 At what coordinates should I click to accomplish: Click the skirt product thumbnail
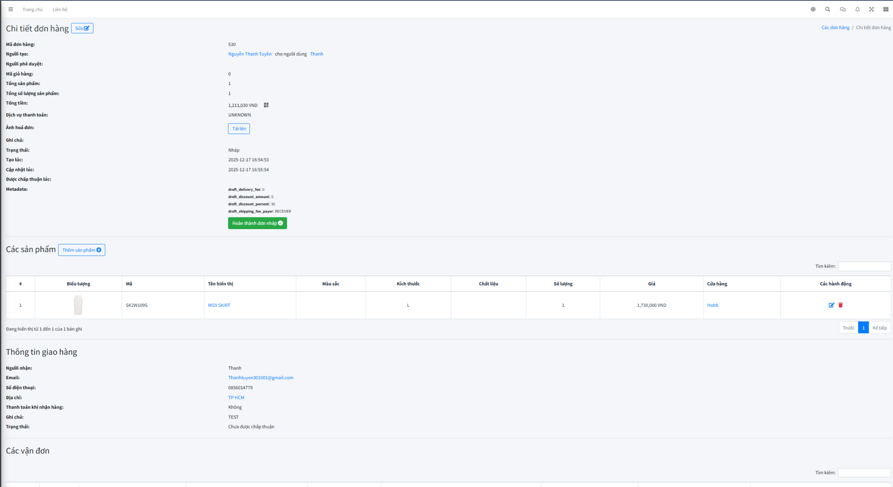pos(78,305)
